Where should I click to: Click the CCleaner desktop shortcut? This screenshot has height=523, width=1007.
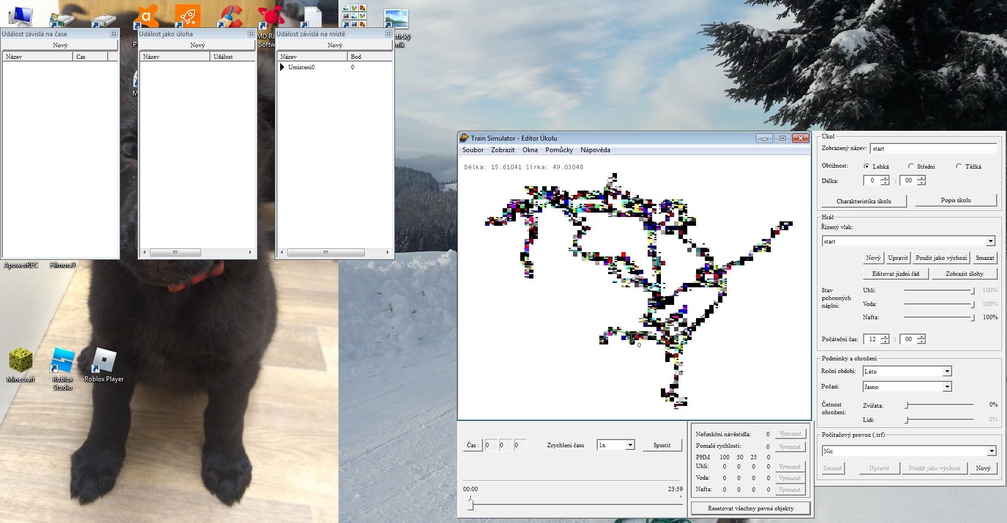point(231,16)
